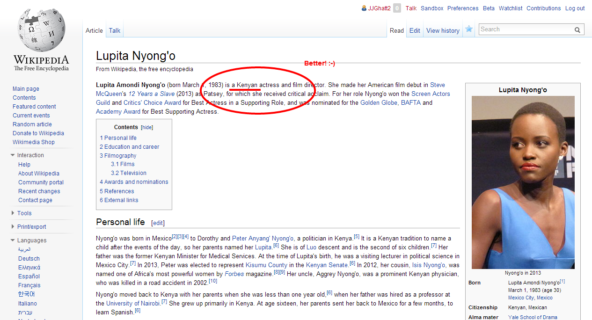592x320 pixels.
Task: Open Featured content link
Action: coord(34,107)
